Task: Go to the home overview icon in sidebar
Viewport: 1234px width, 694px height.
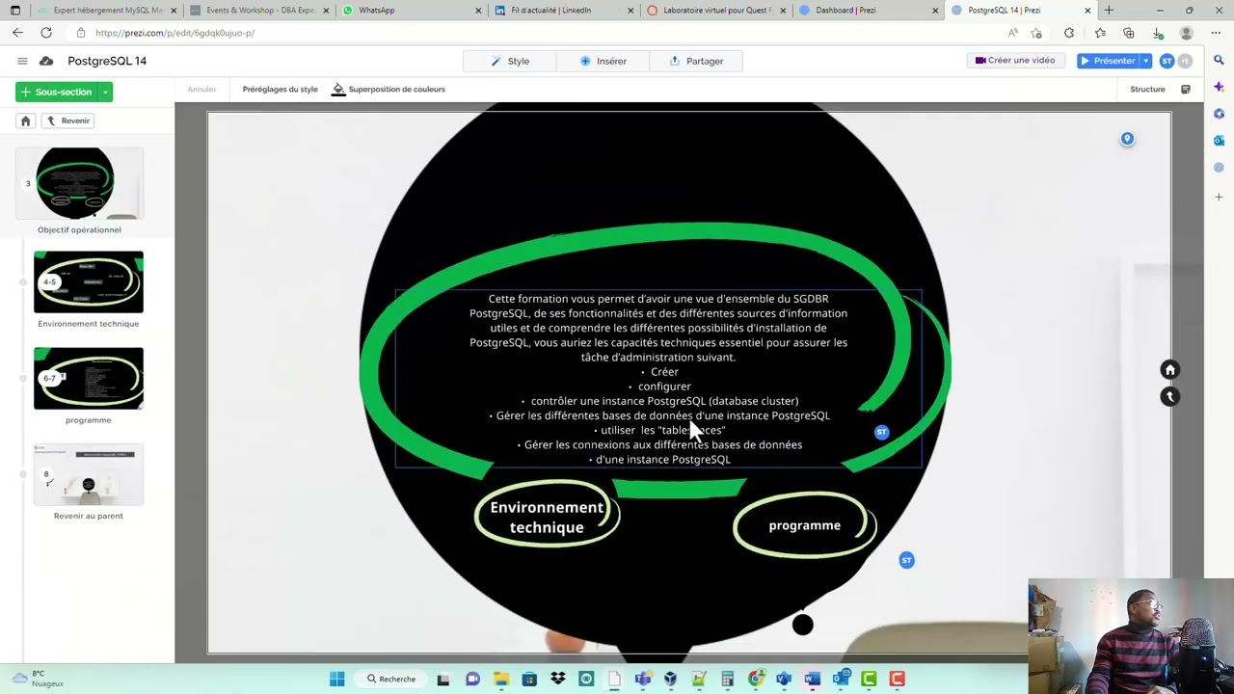Action: coord(26,120)
